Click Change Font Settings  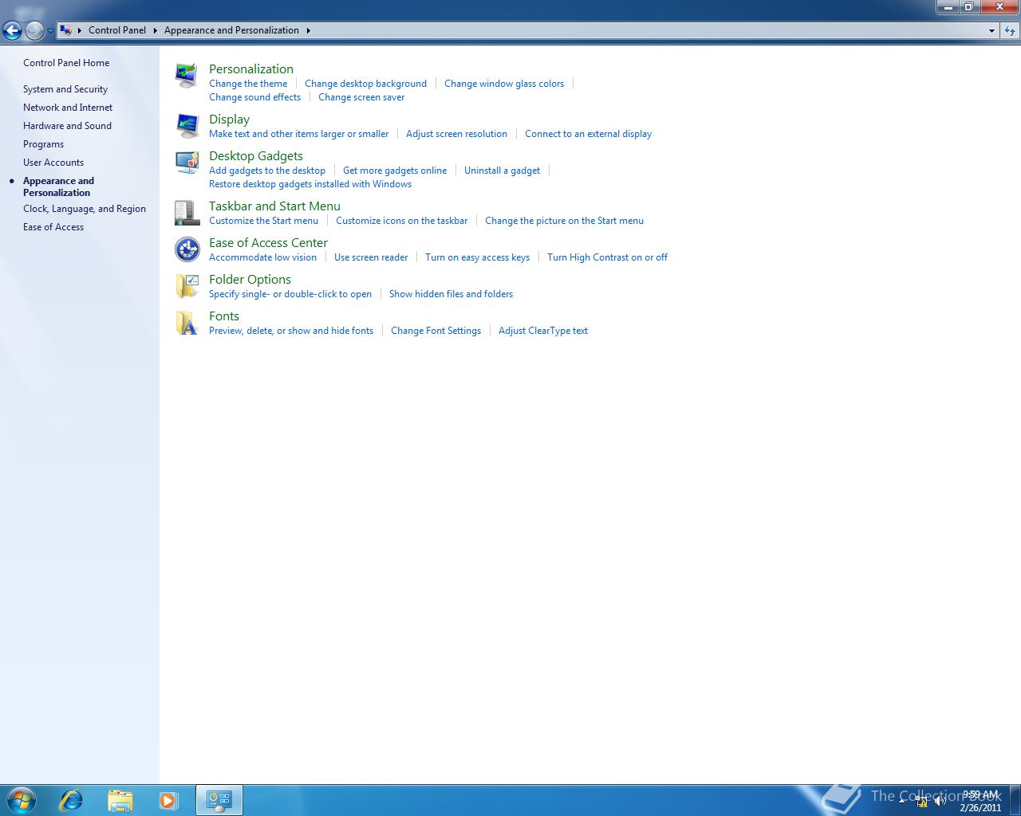tap(436, 331)
